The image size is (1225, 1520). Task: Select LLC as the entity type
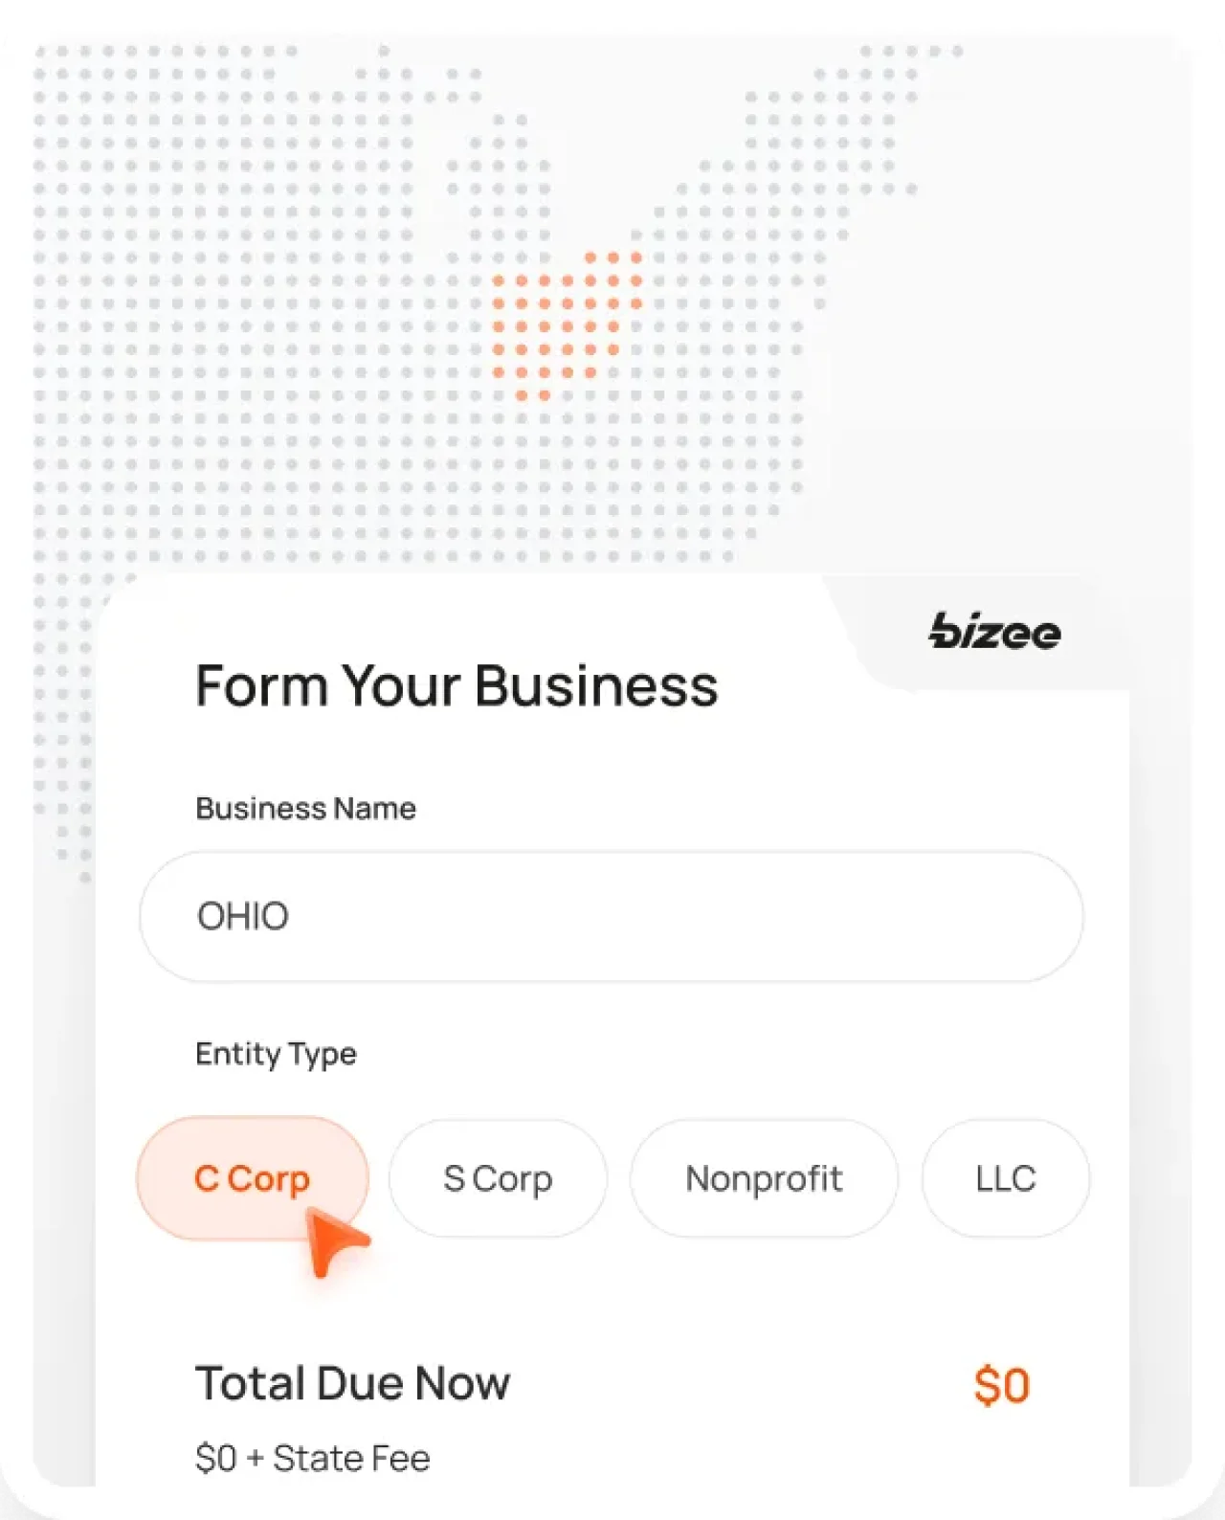click(x=1005, y=1178)
